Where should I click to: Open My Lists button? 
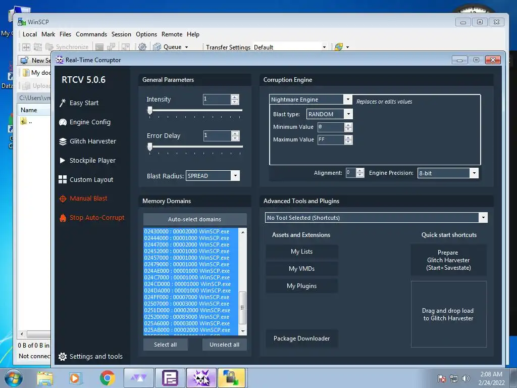pos(302,252)
